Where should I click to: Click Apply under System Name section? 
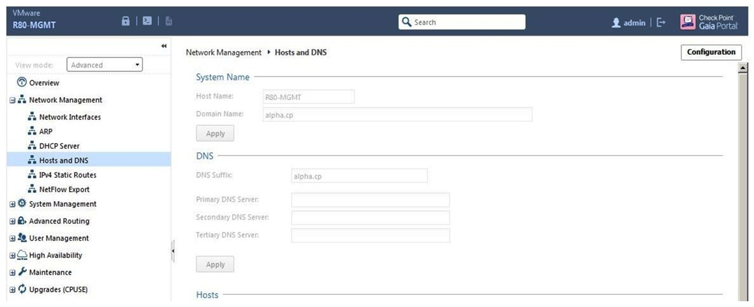click(215, 133)
